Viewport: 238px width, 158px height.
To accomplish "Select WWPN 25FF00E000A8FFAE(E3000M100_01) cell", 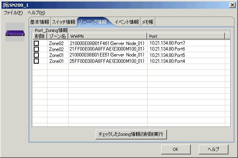I will tap(107, 61).
